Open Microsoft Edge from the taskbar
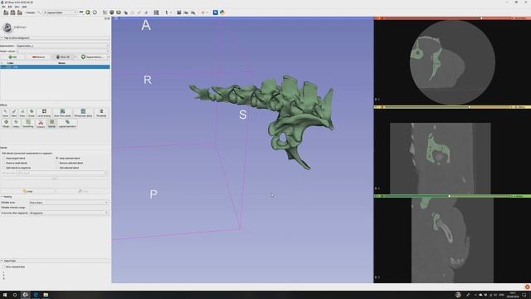 click(36, 295)
